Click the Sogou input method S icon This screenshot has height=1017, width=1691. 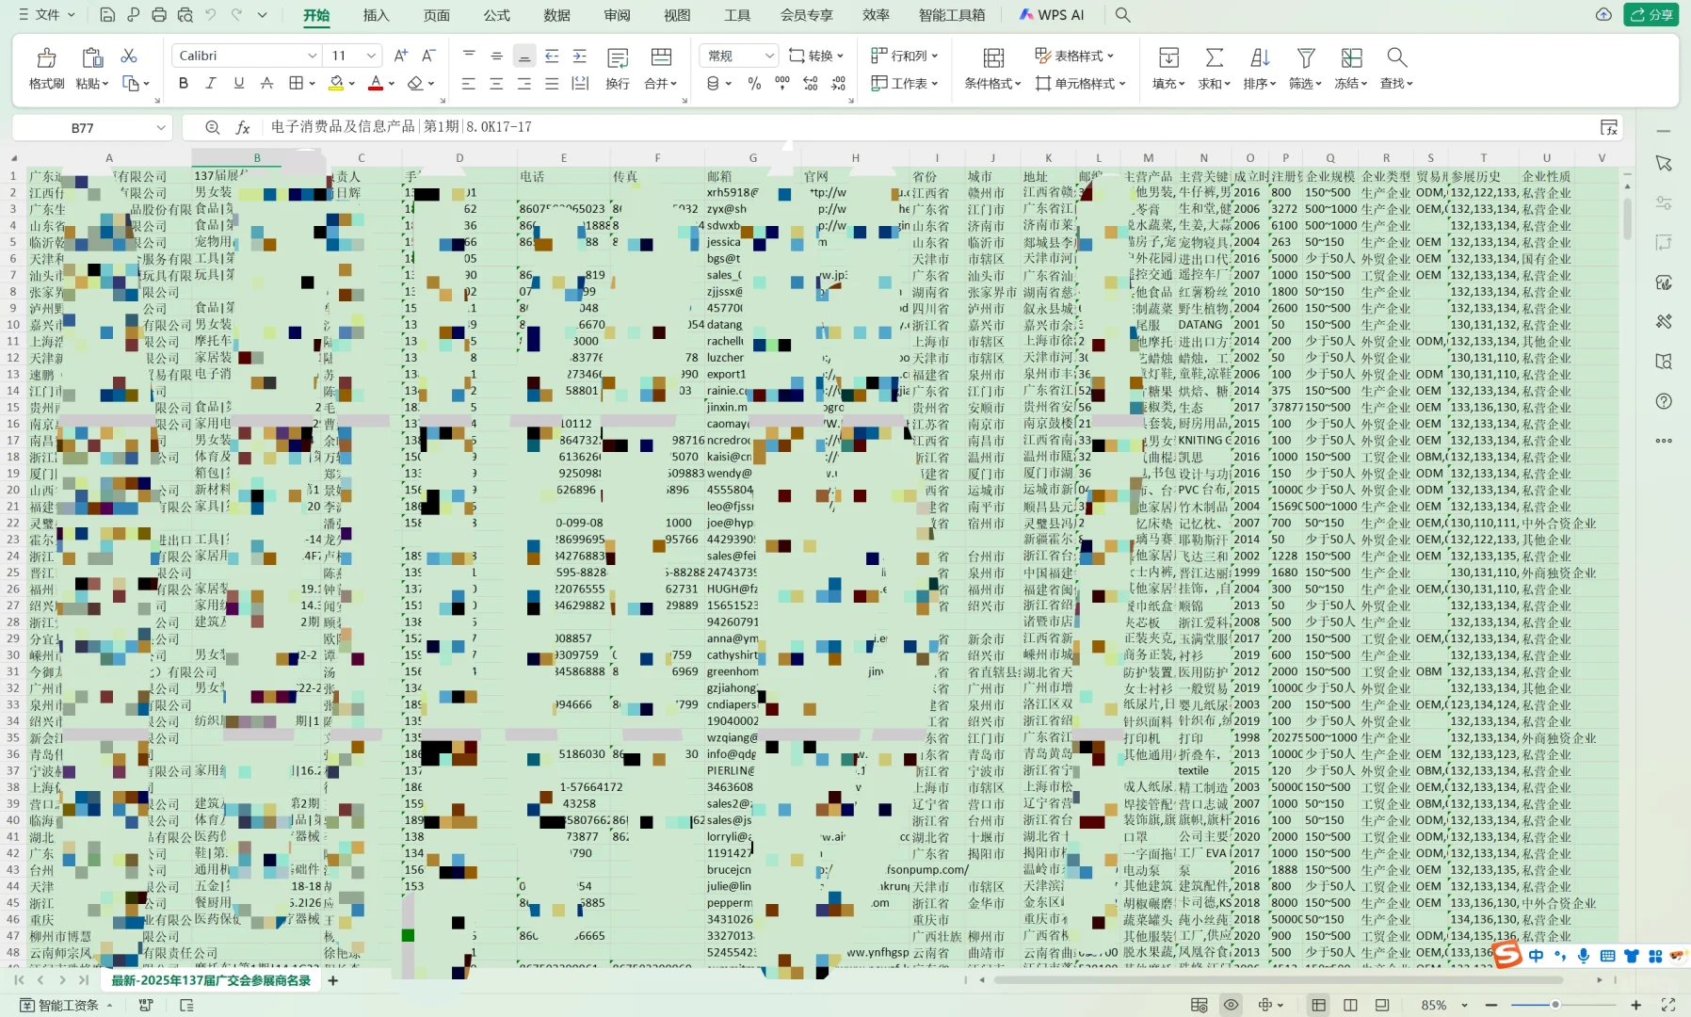click(1507, 955)
